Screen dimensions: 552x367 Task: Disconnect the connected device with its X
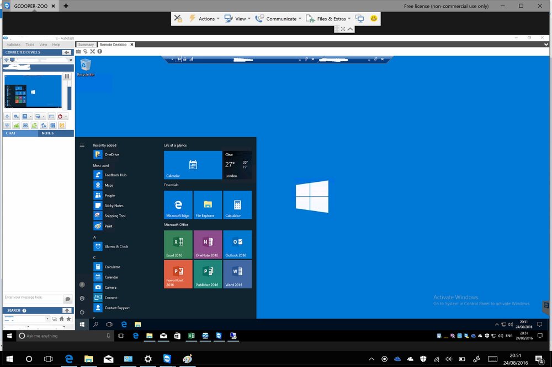pos(71,60)
